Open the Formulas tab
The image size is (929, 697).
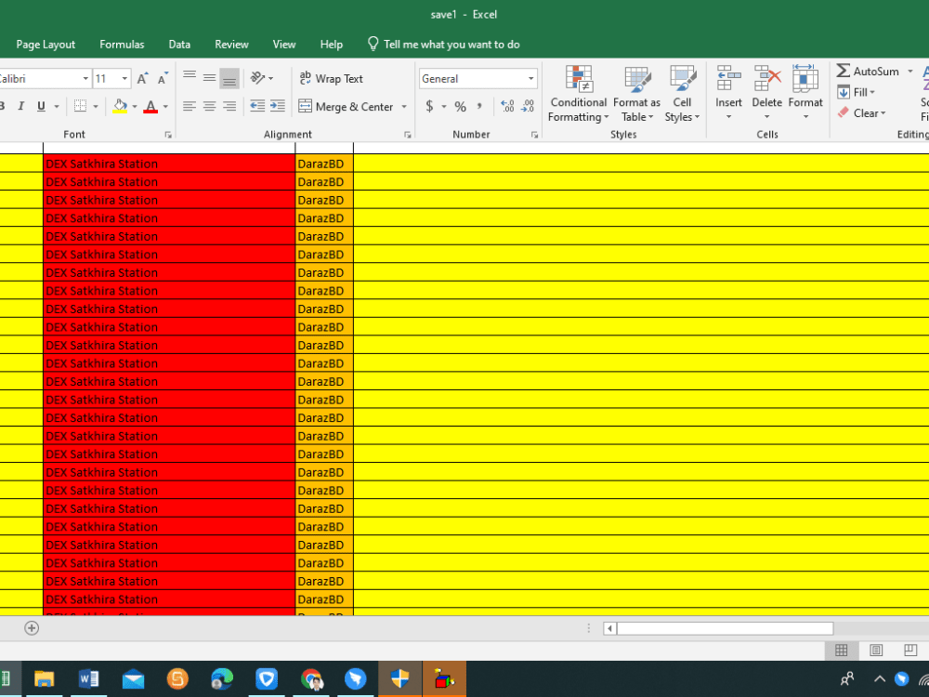point(122,45)
